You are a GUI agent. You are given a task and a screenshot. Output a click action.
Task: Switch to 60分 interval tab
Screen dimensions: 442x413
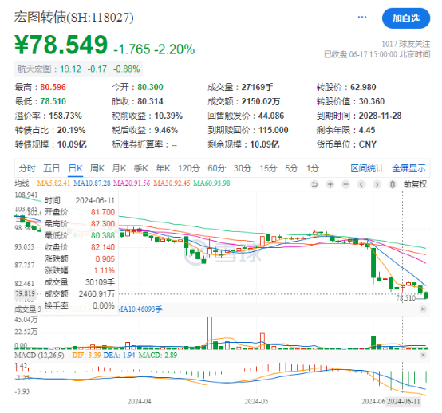(x=216, y=168)
